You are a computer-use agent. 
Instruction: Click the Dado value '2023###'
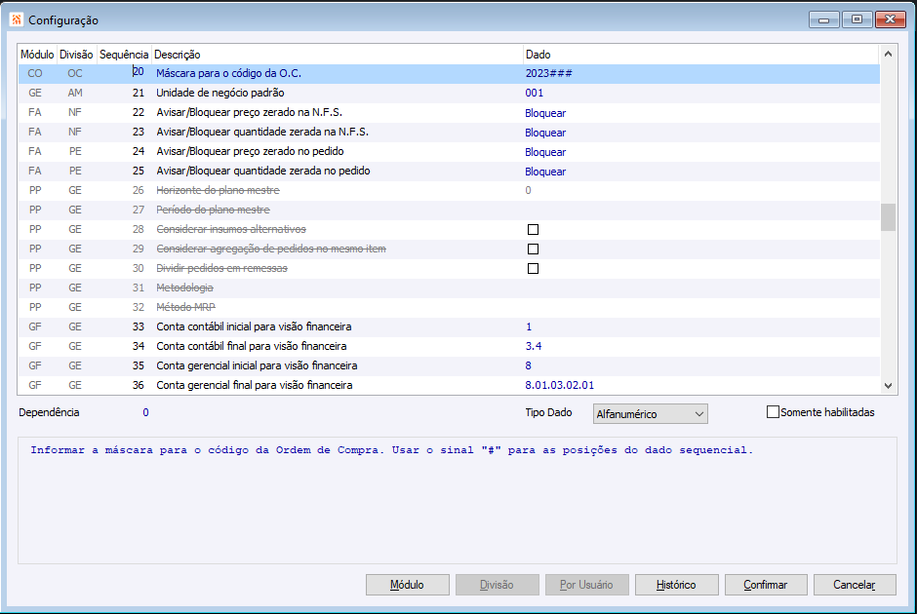[548, 74]
